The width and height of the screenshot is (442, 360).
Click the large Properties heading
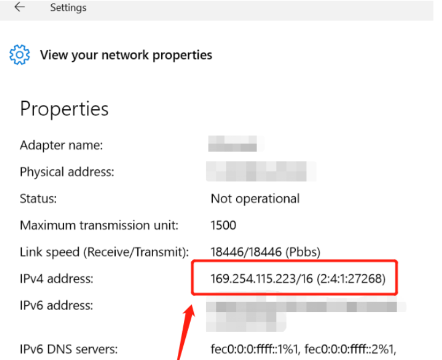coord(64,109)
